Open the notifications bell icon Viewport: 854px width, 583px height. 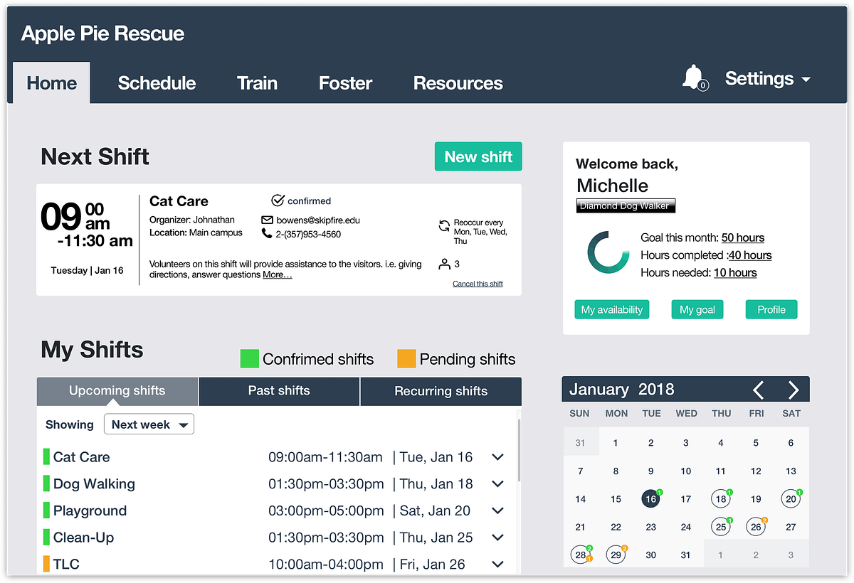[693, 77]
